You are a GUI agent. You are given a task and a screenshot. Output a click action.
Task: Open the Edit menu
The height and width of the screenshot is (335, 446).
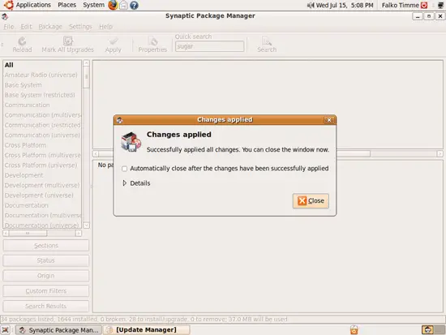[26, 27]
